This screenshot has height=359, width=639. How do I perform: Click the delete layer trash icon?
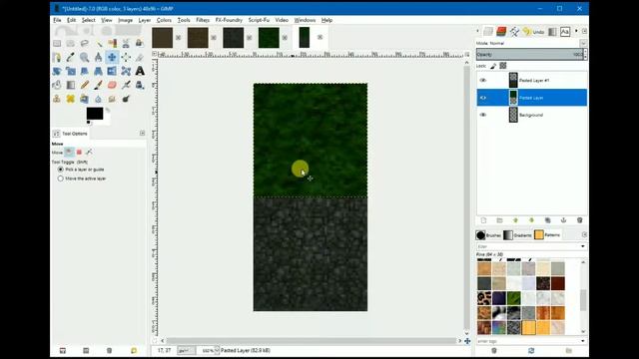pyautogui.click(x=579, y=220)
